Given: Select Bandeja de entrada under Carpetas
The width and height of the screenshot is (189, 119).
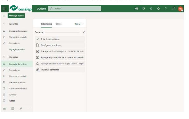Looking at the screenshot, I should [17, 64].
